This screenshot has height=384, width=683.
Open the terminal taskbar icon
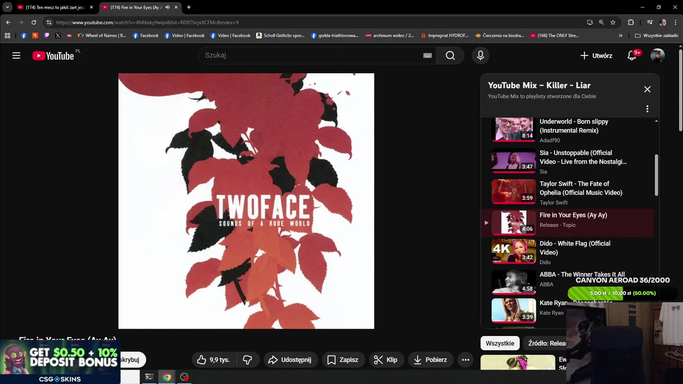[149, 377]
